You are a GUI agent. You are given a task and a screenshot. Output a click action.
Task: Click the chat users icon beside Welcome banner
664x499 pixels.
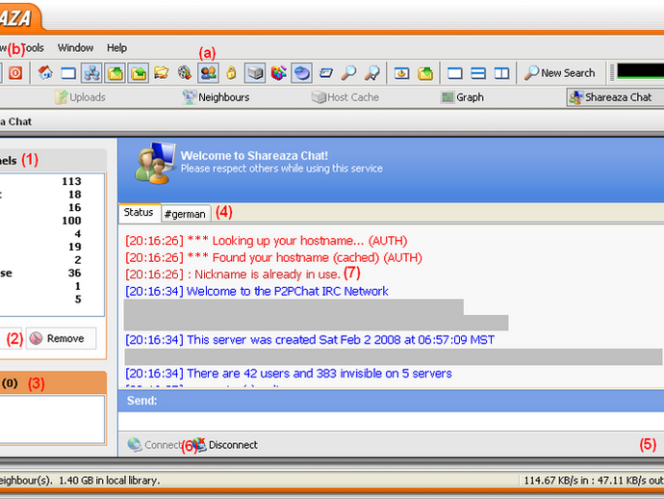[x=155, y=163]
